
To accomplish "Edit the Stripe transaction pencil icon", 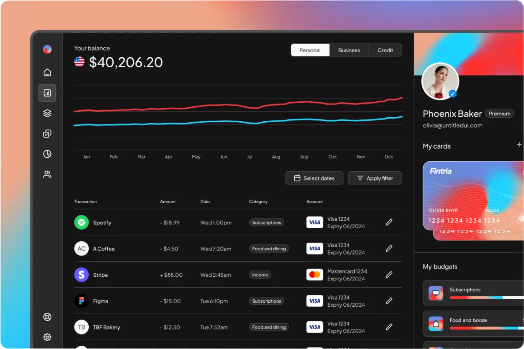I will click(388, 274).
